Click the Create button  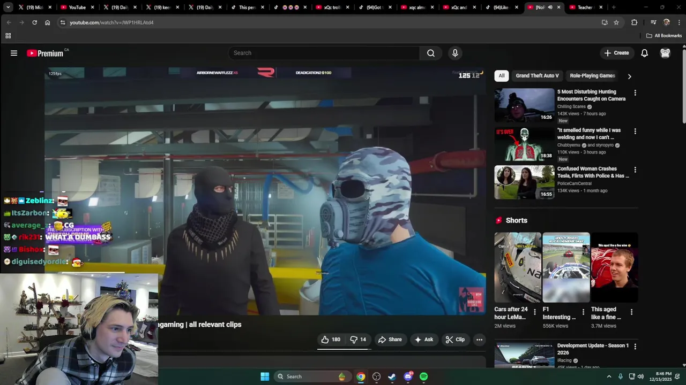tap(616, 53)
